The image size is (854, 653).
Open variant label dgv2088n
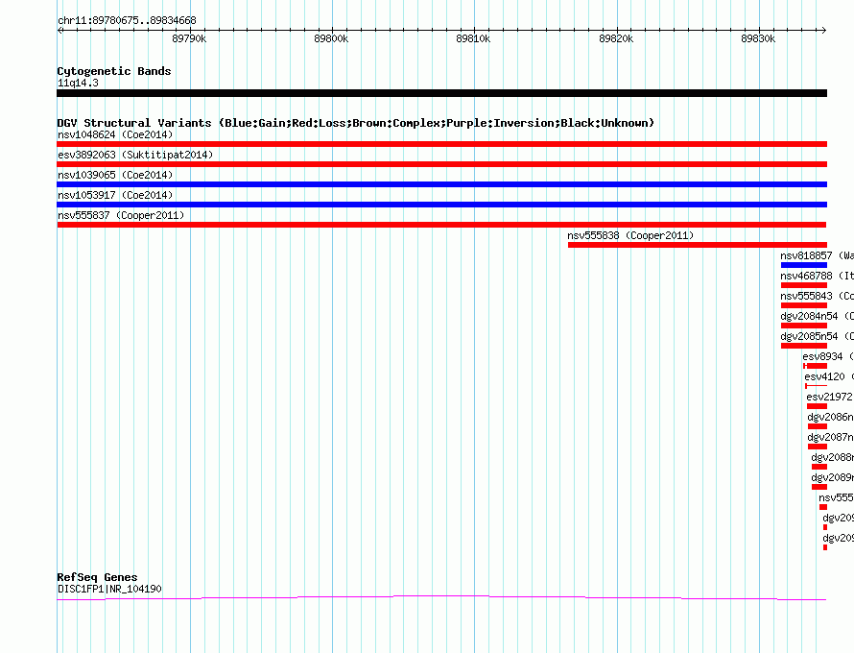click(832, 457)
